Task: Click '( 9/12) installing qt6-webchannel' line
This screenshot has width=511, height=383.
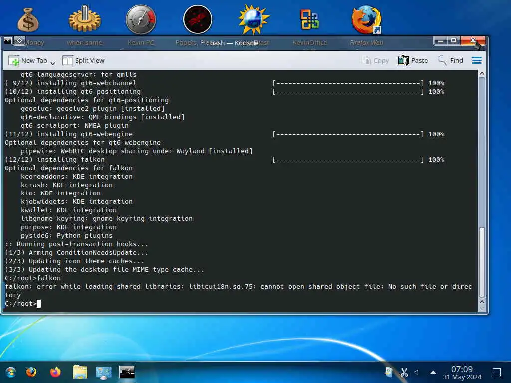Action: click(x=71, y=83)
